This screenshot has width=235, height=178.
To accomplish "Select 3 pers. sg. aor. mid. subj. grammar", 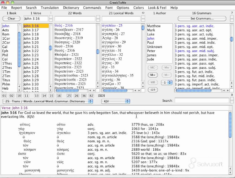I will [x=195, y=51].
